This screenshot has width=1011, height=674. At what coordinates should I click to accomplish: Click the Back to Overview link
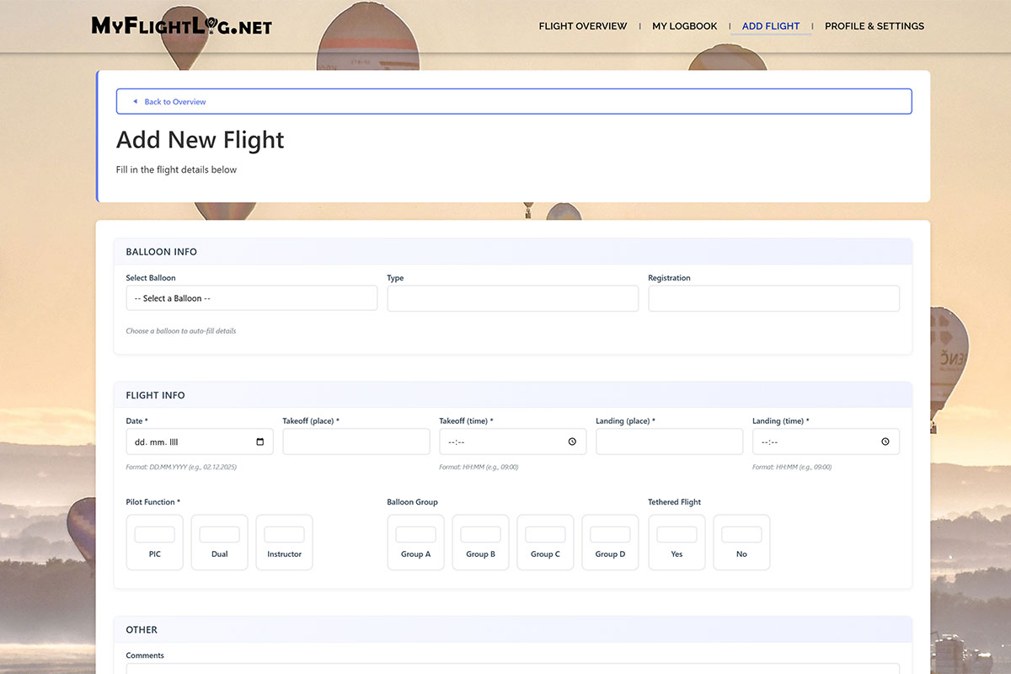pyautogui.click(x=175, y=102)
